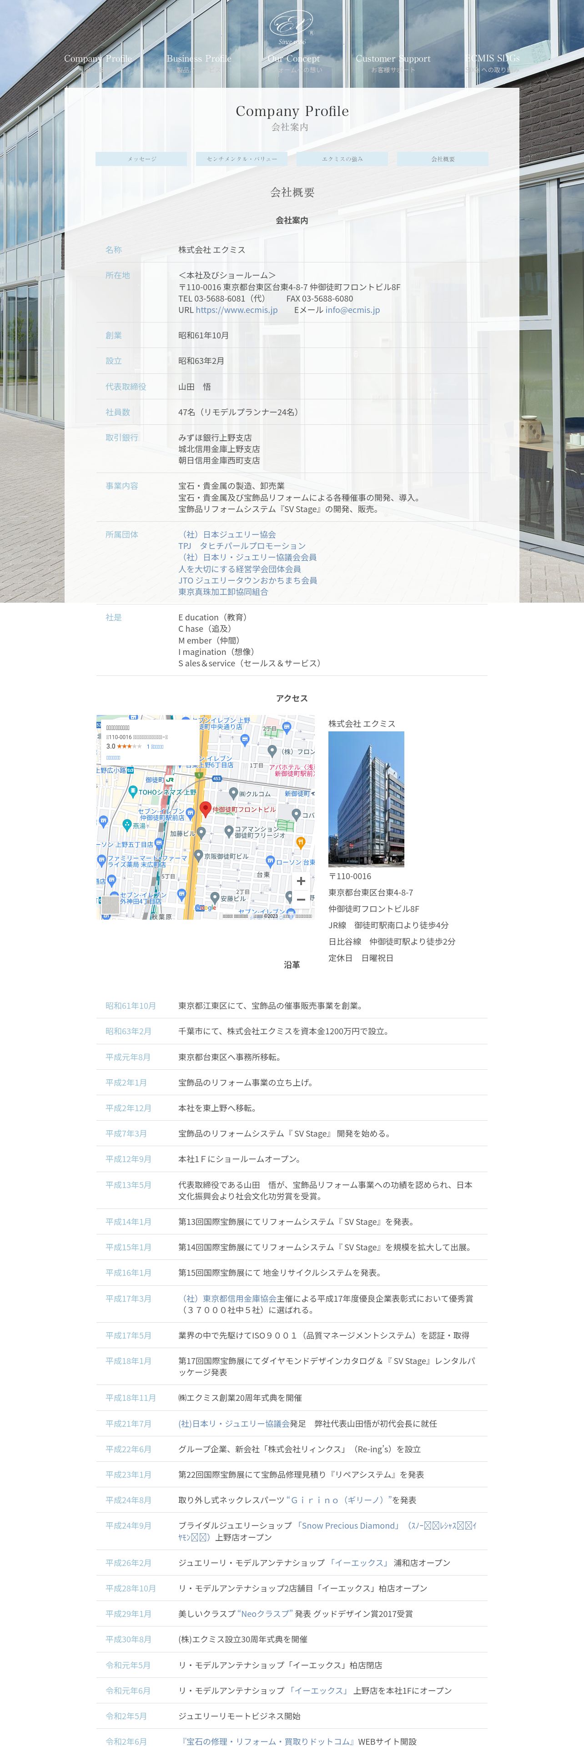Open 「イーエックス」 link in 令和元年6月 row
Viewport: 584px width, 1752px height.
click(318, 1692)
